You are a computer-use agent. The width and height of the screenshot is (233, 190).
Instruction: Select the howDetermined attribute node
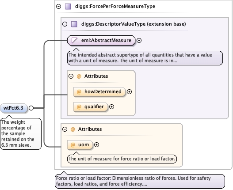(99, 91)
